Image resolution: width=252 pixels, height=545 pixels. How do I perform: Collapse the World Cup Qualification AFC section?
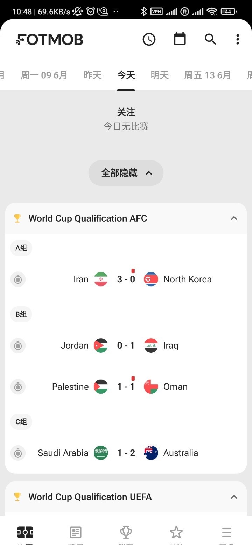[x=234, y=218]
